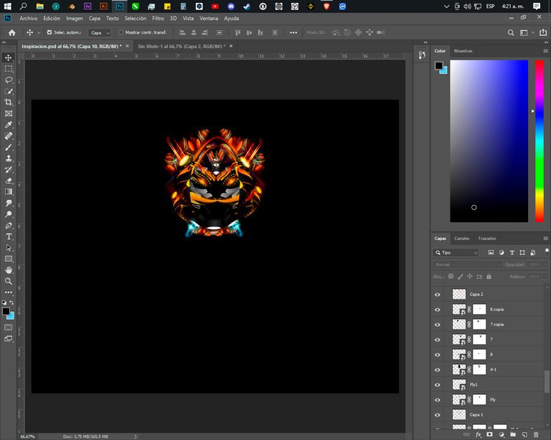Open Move tool preset picker arrow

coord(39,33)
